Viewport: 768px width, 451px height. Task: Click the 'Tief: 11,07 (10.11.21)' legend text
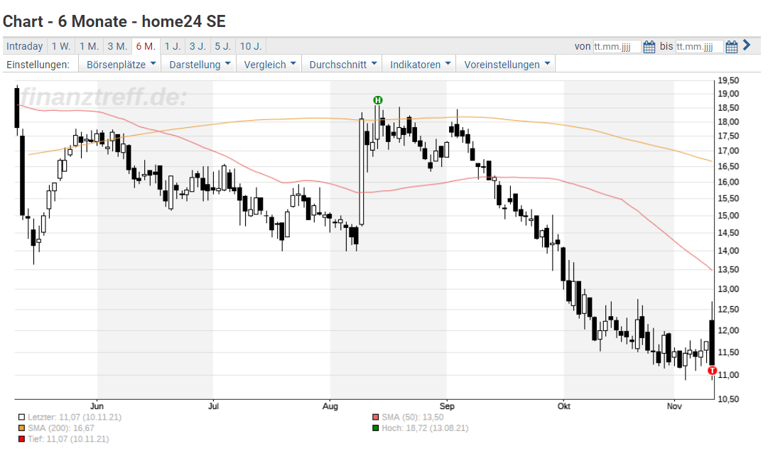pos(68,439)
